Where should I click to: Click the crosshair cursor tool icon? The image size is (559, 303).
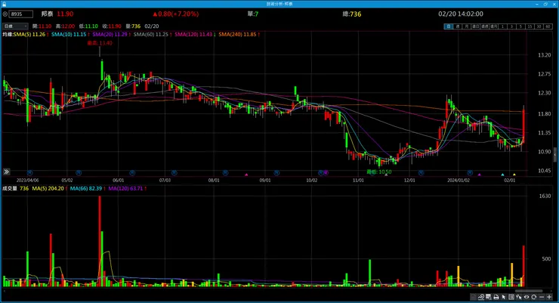[x=519, y=297]
